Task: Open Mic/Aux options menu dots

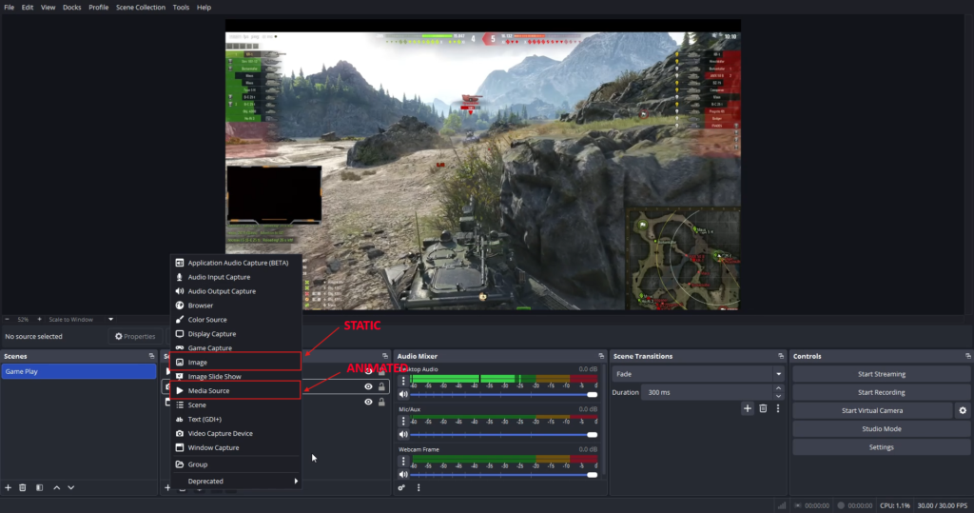Action: coord(403,421)
